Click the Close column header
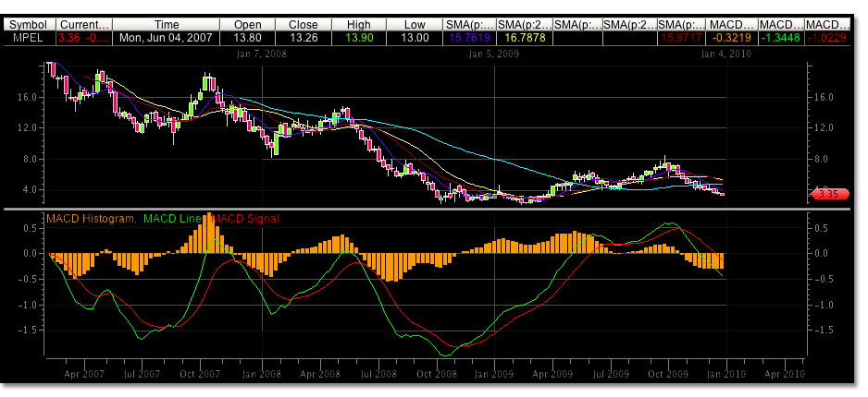Screen dimensions: 868x397 [304, 24]
